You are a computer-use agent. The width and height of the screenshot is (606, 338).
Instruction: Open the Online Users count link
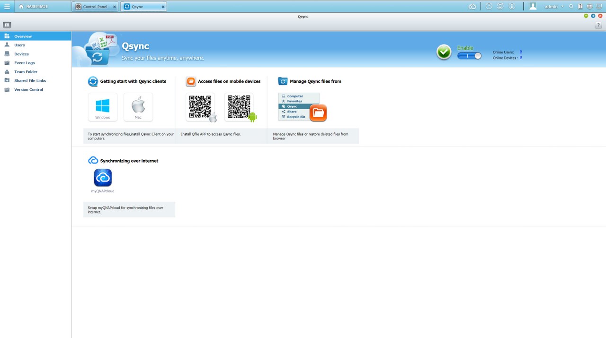click(x=521, y=52)
